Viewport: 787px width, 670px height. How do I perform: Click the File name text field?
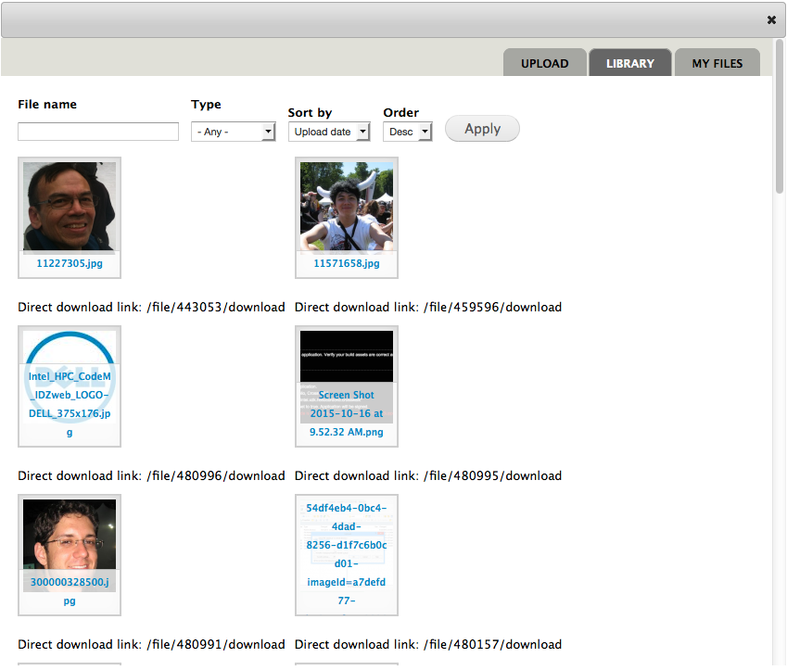tap(98, 132)
